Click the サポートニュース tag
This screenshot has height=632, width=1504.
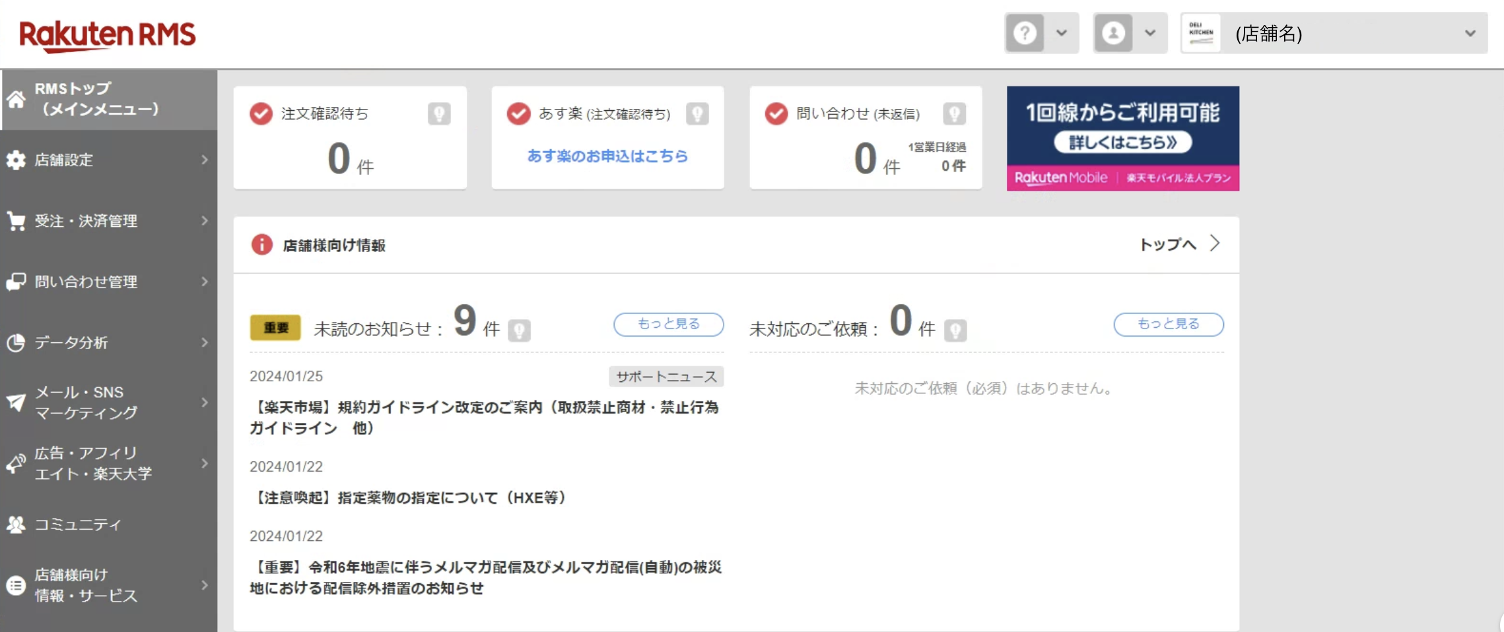[666, 377]
